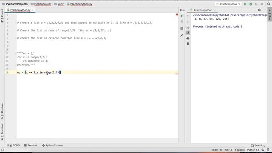Click the comment on line 7
This screenshot has height=153, width=272.
(62, 38)
